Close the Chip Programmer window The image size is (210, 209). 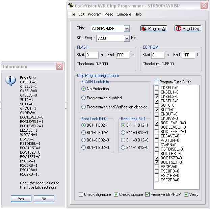coord(204,5)
